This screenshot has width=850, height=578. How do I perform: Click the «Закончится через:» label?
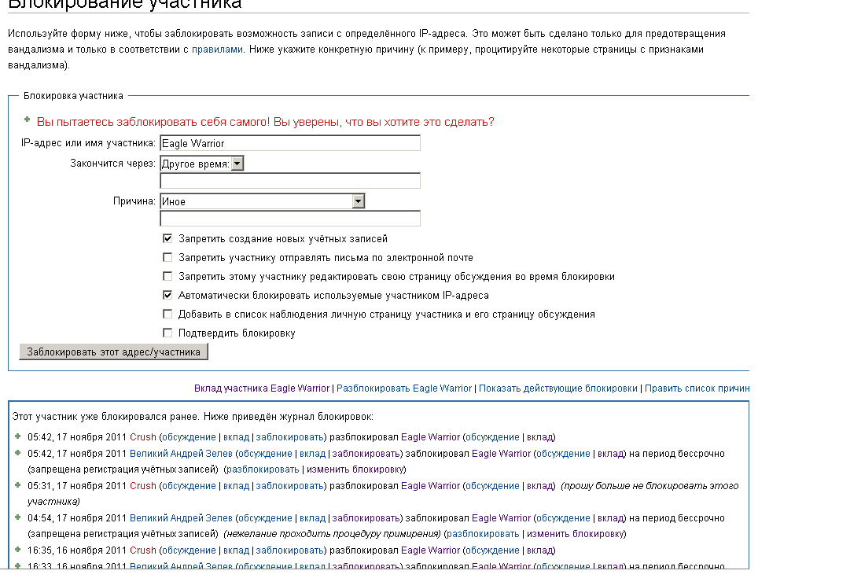pos(112,164)
